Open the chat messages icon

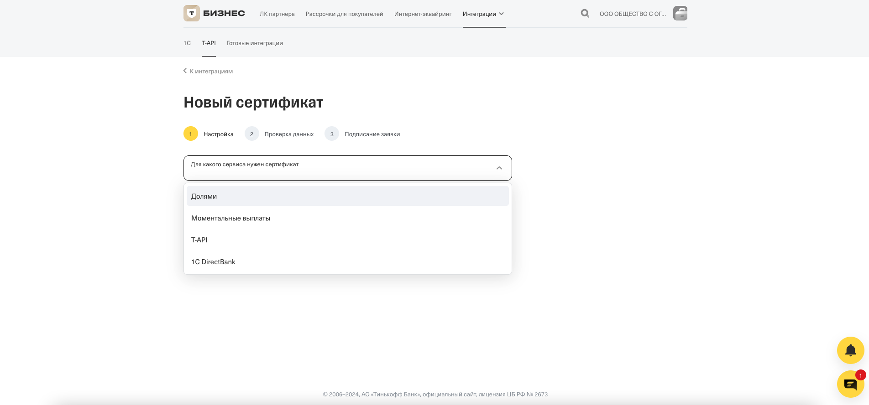pos(851,384)
